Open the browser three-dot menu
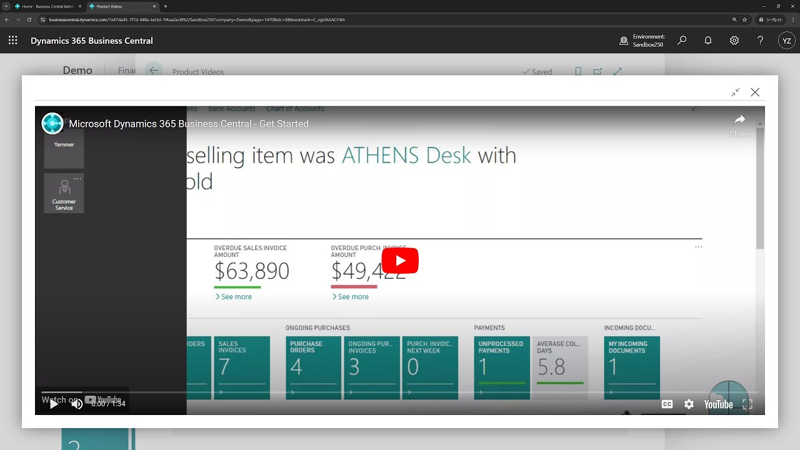The width and height of the screenshot is (800, 450). tap(792, 19)
